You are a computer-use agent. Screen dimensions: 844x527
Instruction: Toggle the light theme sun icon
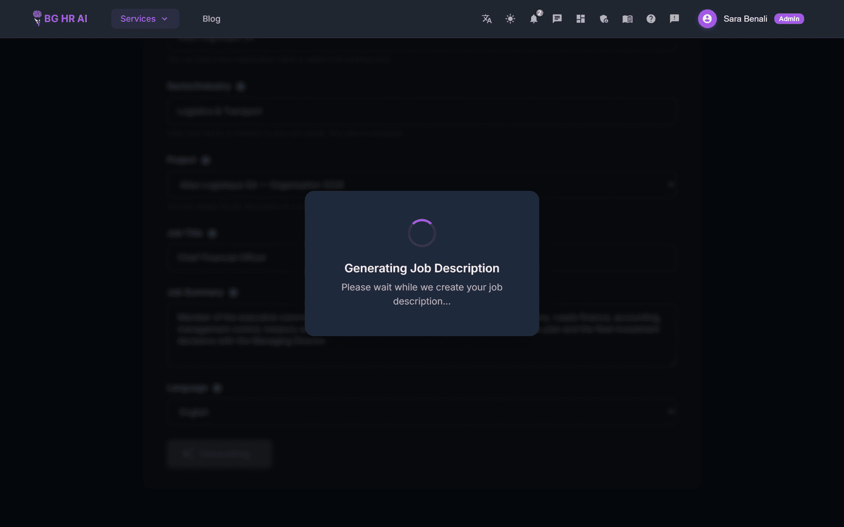click(x=510, y=19)
